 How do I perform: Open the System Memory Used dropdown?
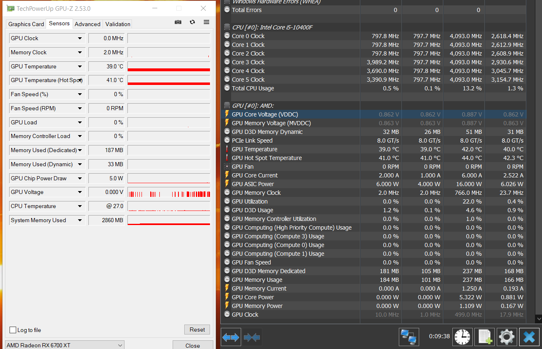pyautogui.click(x=80, y=220)
